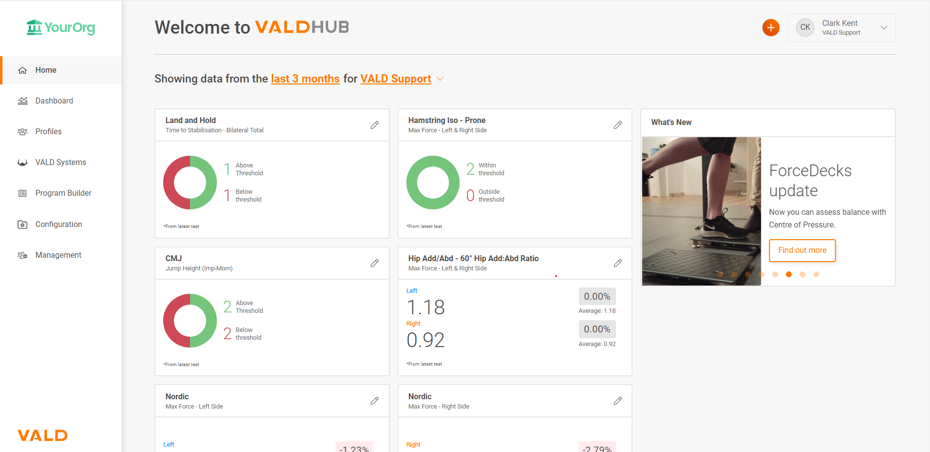Edit the Nordic Right Side tile
The height and width of the screenshot is (452, 930).
[x=618, y=401]
